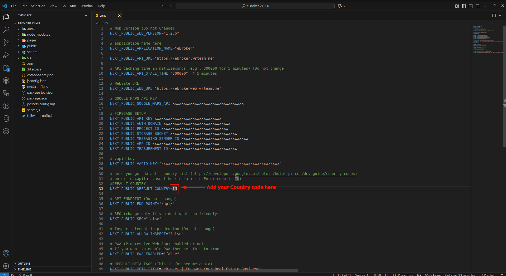Open the Selection menu
The image size is (506, 276).
[38, 6]
